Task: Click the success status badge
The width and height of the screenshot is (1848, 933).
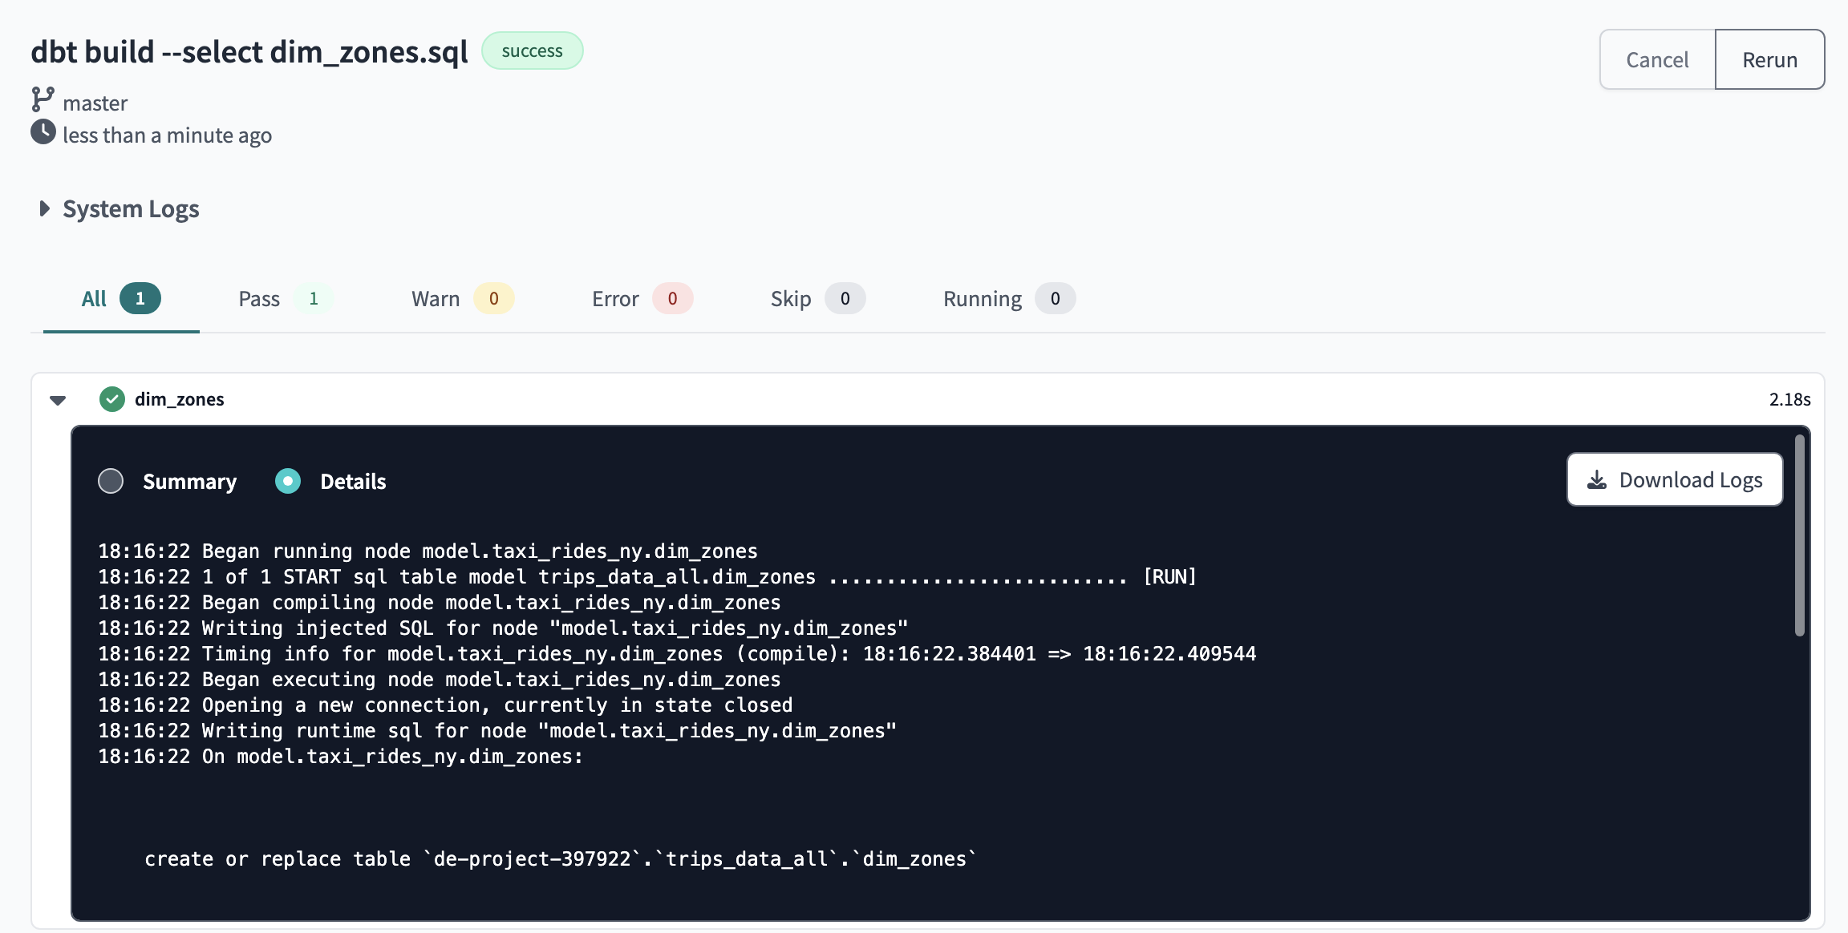Action: tap(533, 50)
